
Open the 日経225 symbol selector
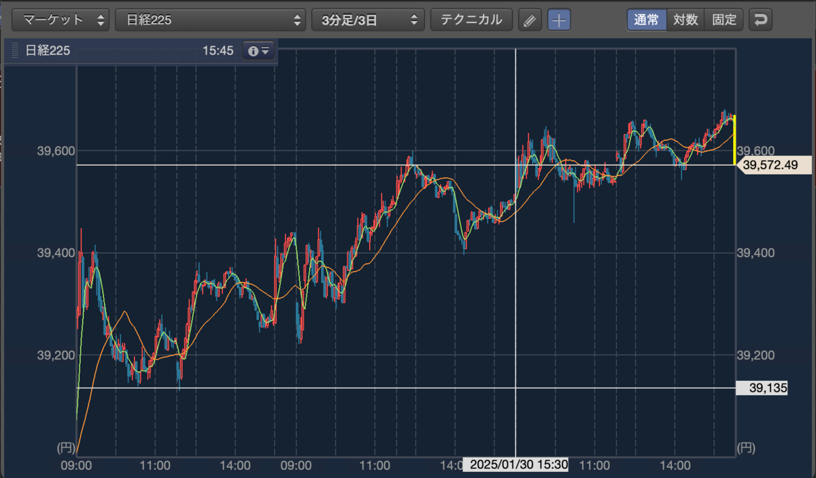point(210,20)
